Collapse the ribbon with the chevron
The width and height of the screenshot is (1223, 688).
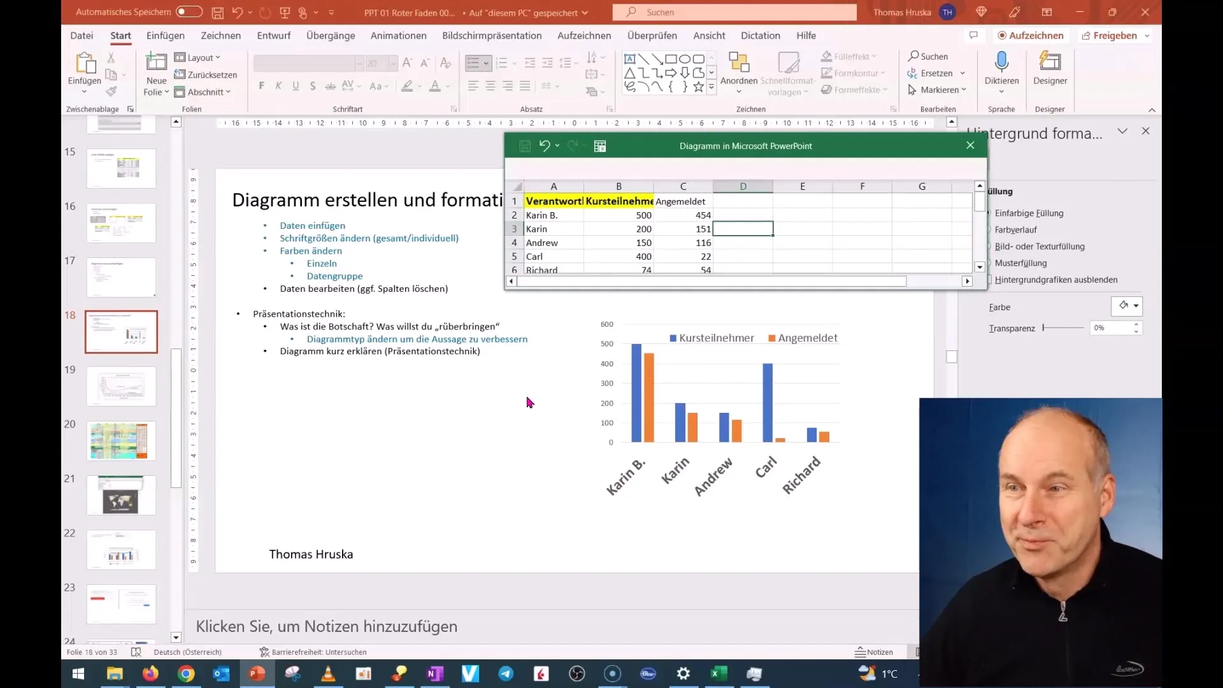(1152, 110)
